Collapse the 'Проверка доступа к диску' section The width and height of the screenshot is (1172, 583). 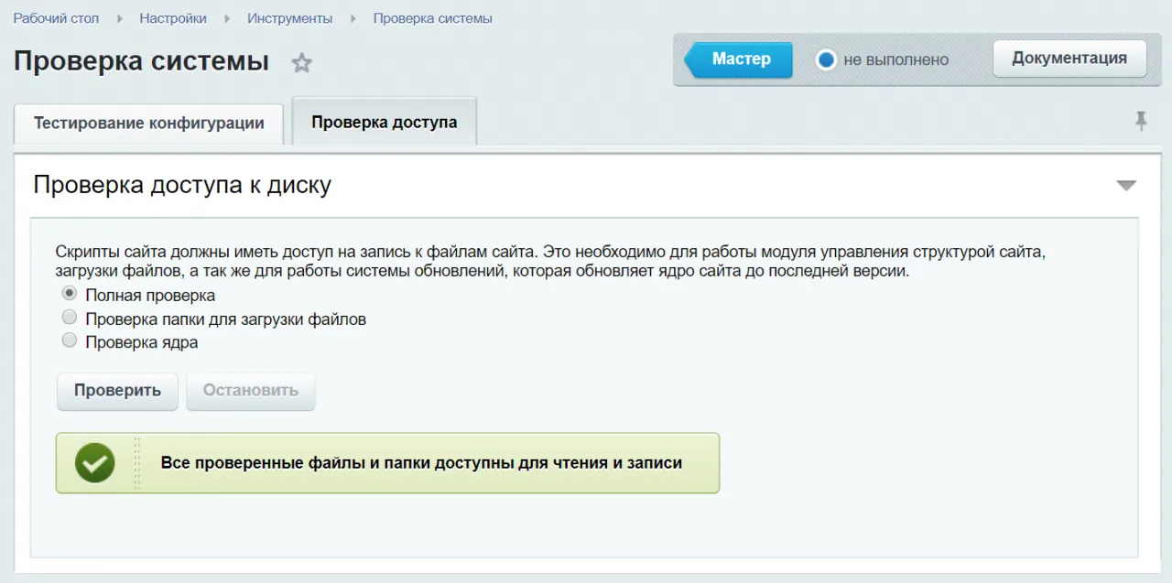(x=1125, y=184)
